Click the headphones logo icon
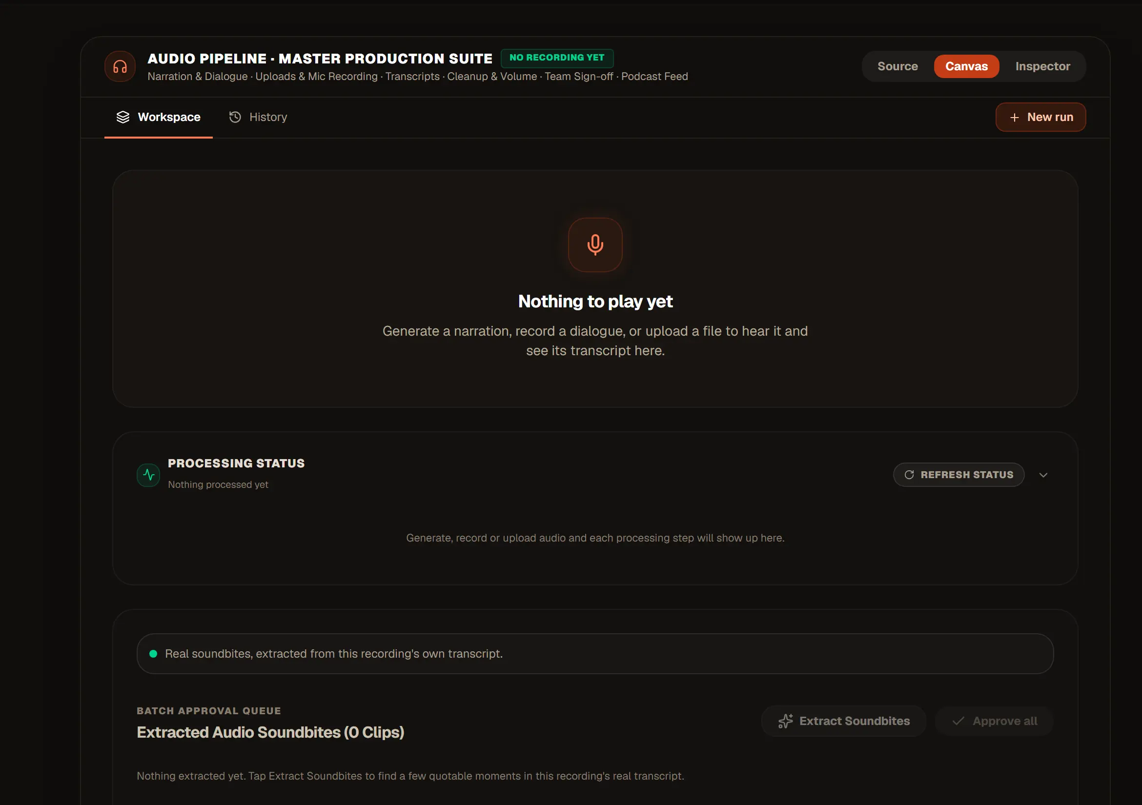This screenshot has height=805, width=1142. click(120, 66)
